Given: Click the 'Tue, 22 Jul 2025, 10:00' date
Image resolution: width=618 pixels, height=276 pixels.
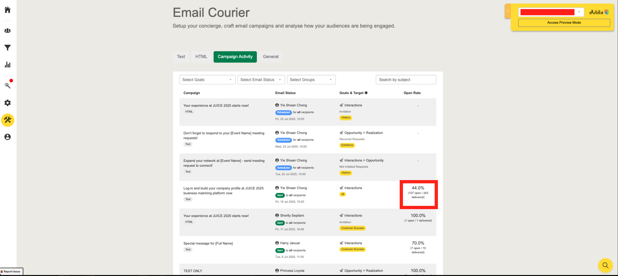Looking at the screenshot, I should [291, 174].
